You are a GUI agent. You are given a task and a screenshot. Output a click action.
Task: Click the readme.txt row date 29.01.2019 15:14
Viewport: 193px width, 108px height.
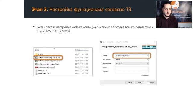(x=81, y=70)
